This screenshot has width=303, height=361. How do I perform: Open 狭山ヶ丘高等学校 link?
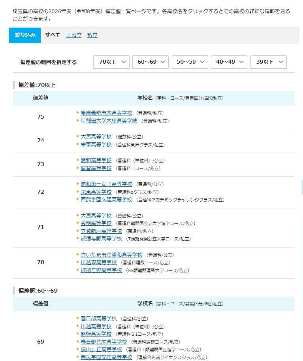(x=101, y=350)
